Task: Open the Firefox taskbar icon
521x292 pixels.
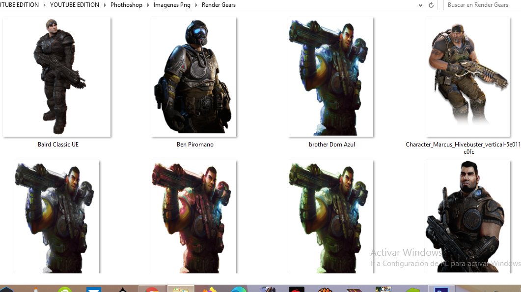Action: click(209, 289)
